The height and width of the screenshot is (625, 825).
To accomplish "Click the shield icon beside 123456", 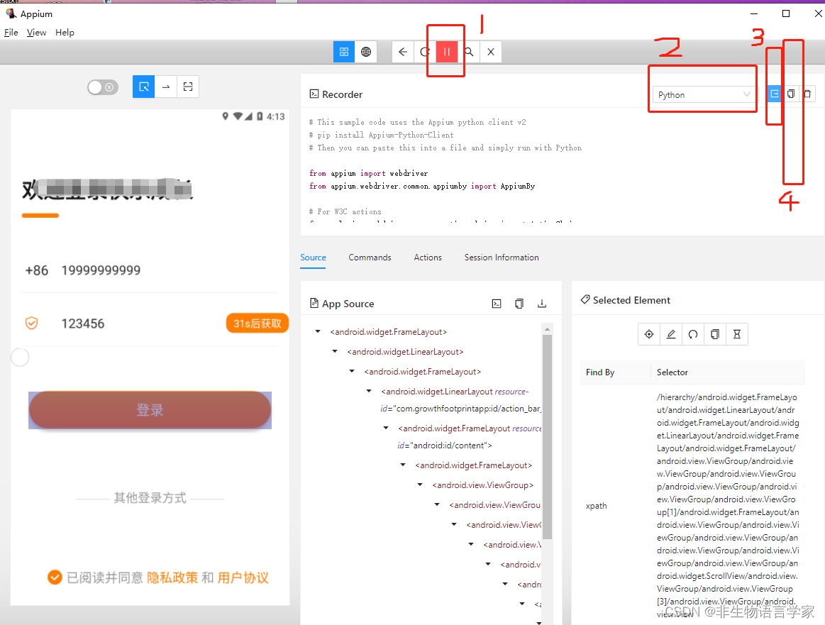I will pyautogui.click(x=32, y=323).
